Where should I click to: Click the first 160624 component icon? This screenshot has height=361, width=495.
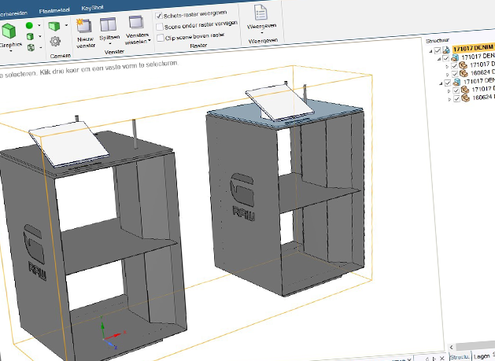pyautogui.click(x=464, y=73)
